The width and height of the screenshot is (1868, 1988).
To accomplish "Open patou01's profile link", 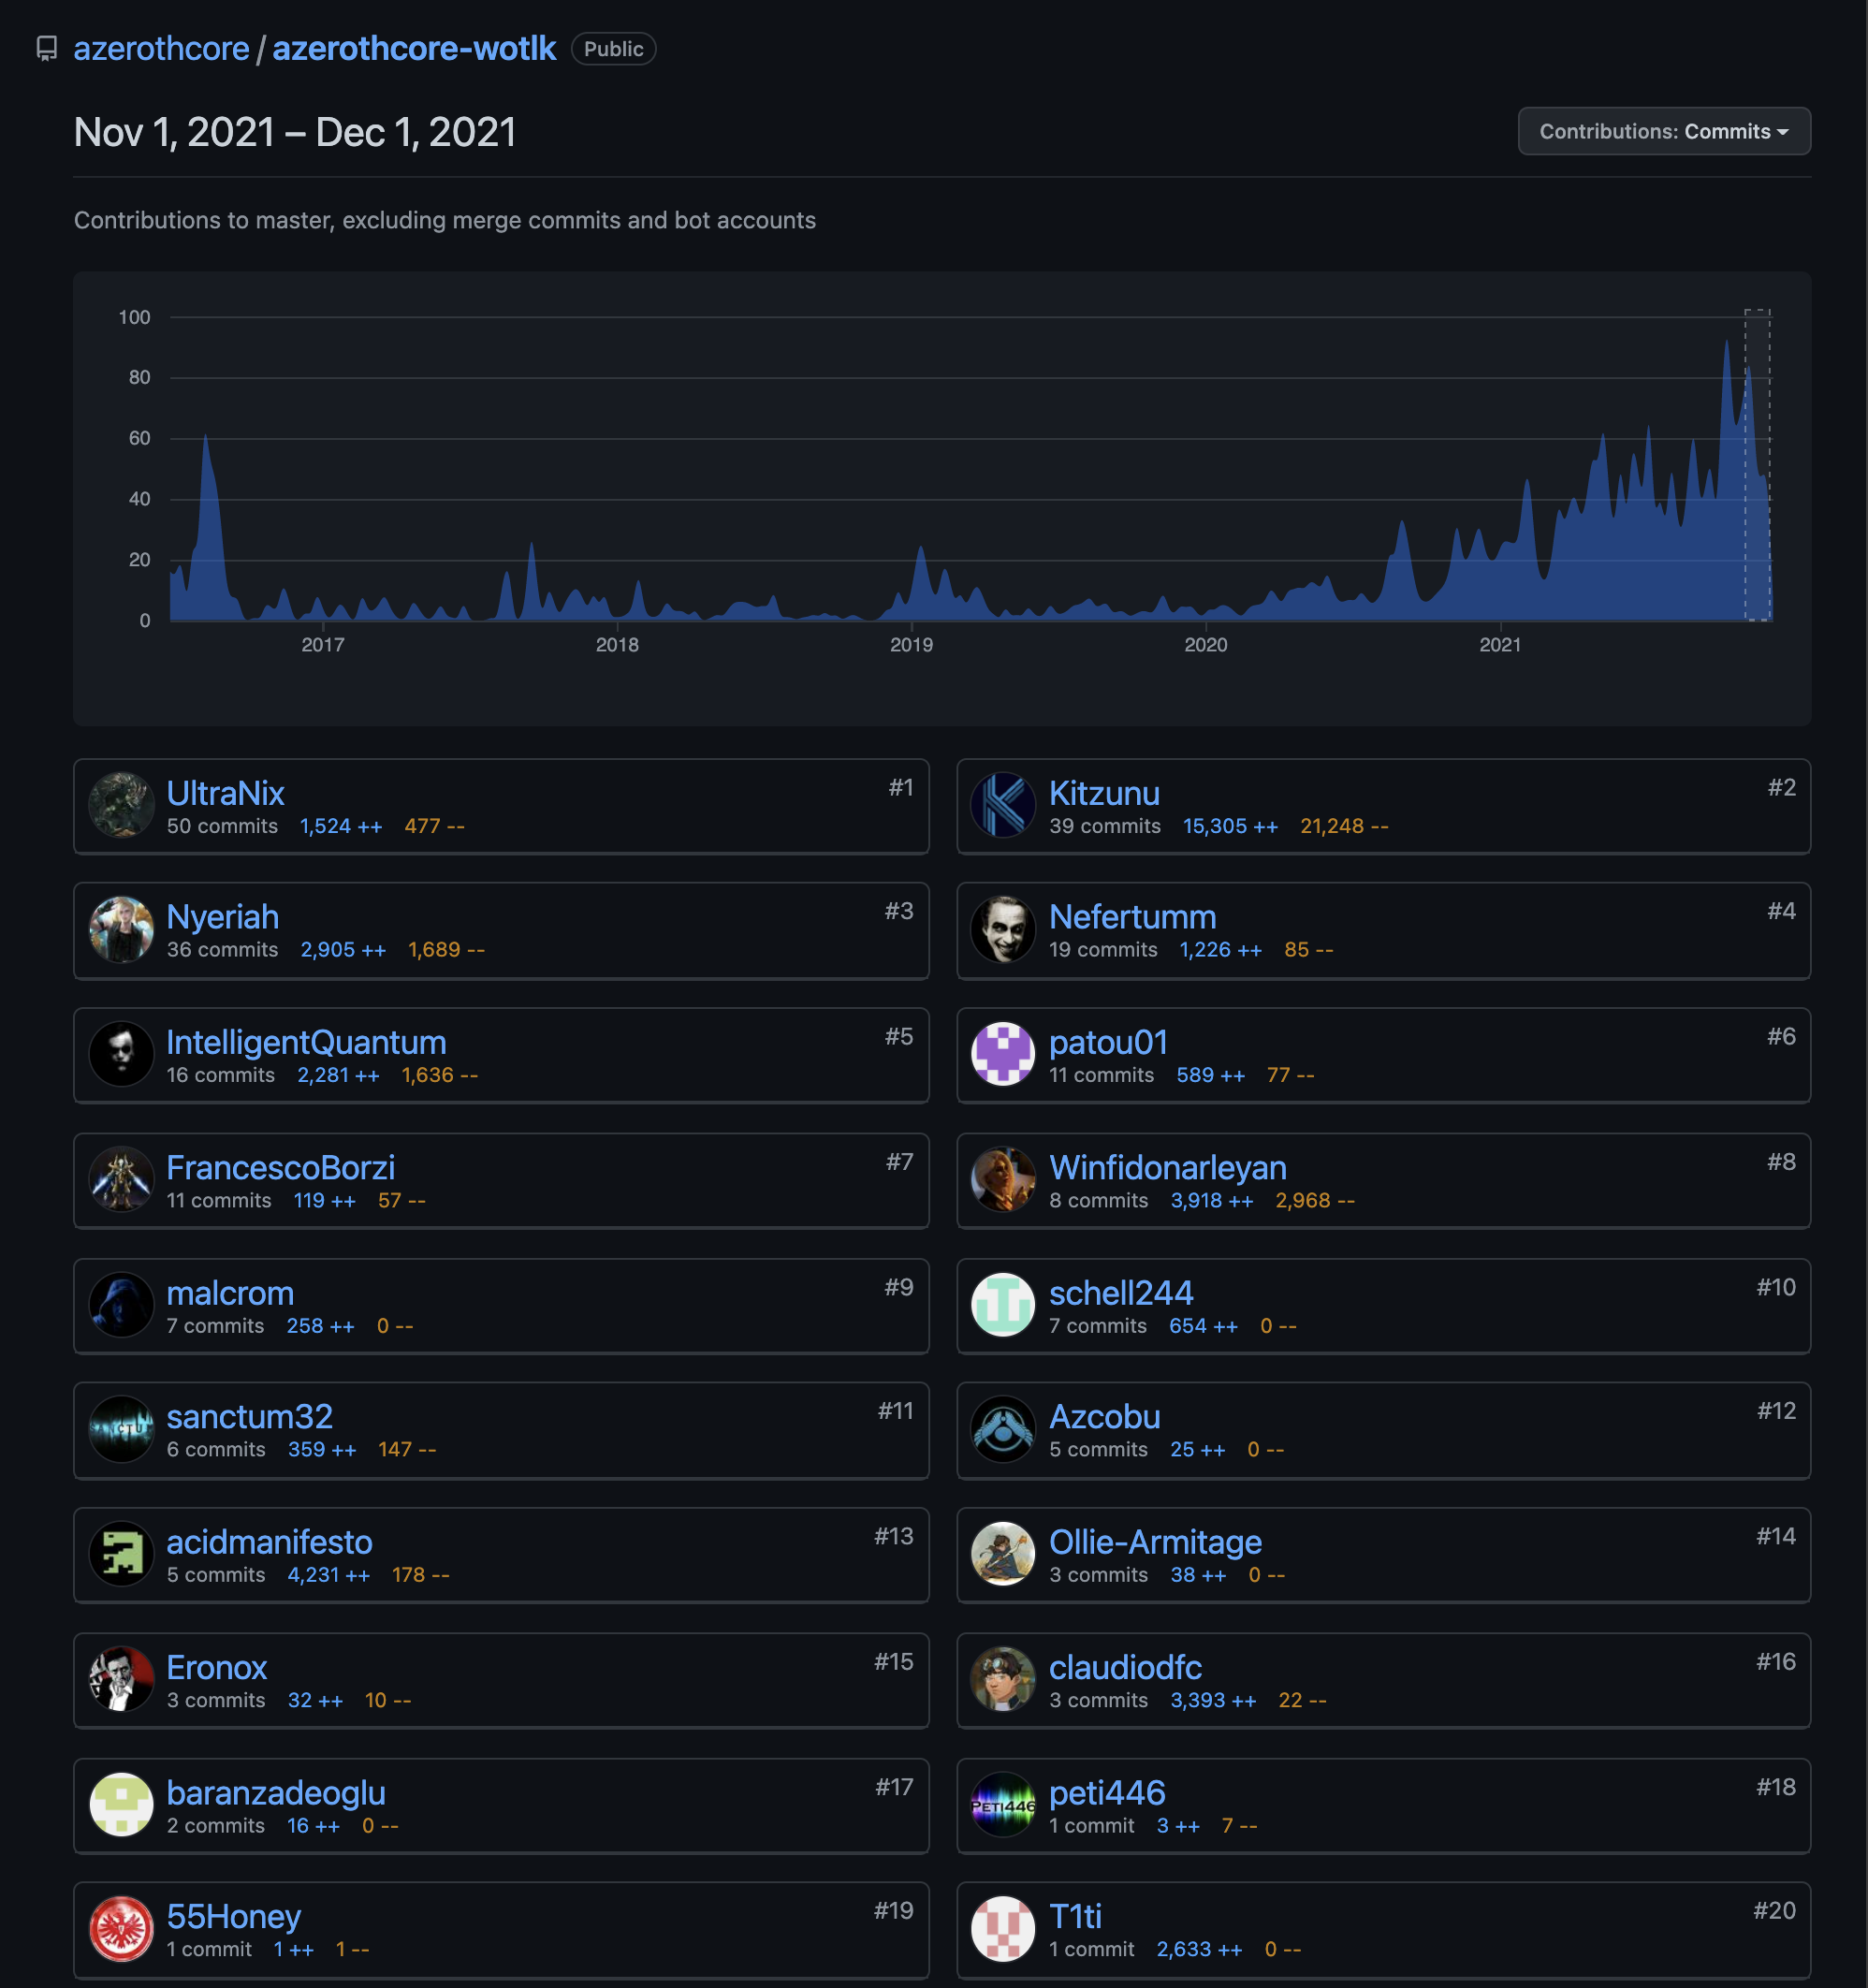I will [x=1108, y=1042].
